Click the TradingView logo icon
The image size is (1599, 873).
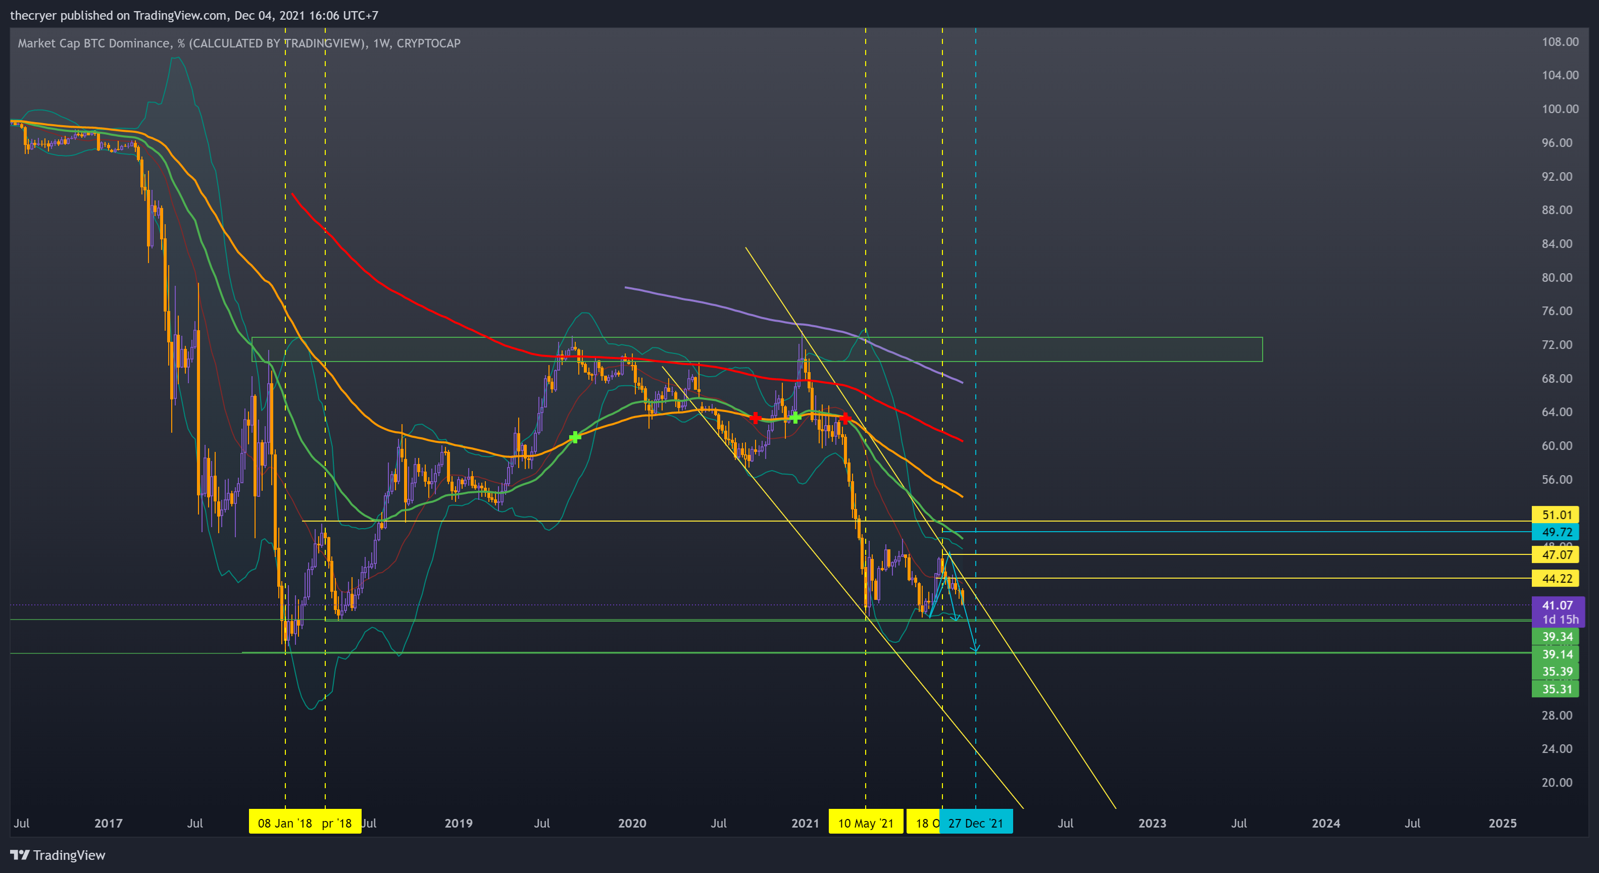(20, 855)
